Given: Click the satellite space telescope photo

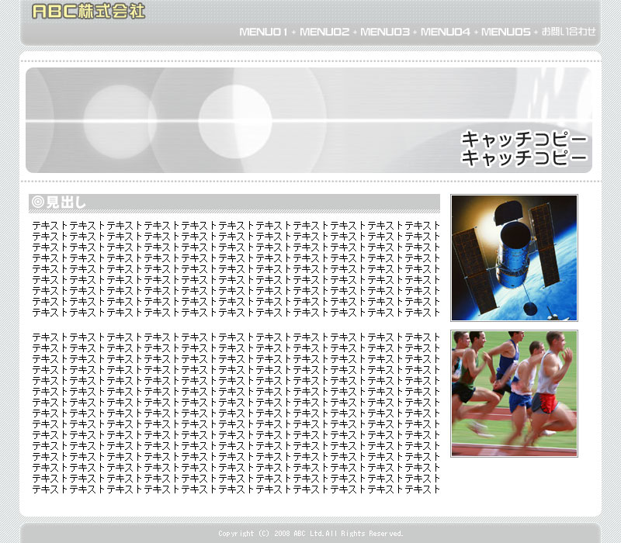Looking at the screenshot, I should (514, 258).
